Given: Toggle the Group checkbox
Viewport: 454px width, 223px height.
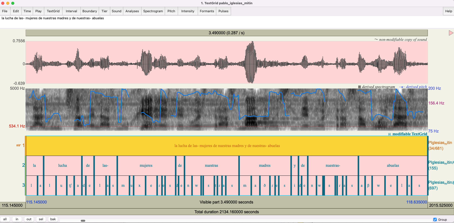Looking at the screenshot, I should [x=435, y=219].
